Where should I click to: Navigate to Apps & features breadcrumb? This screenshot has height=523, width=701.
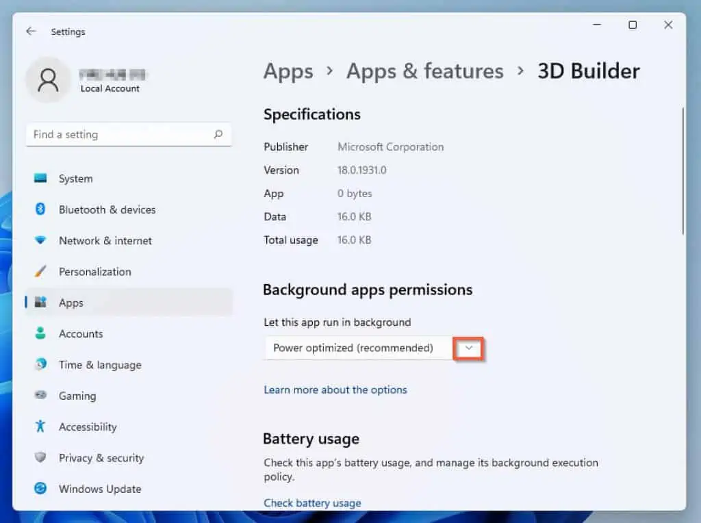[x=424, y=71]
